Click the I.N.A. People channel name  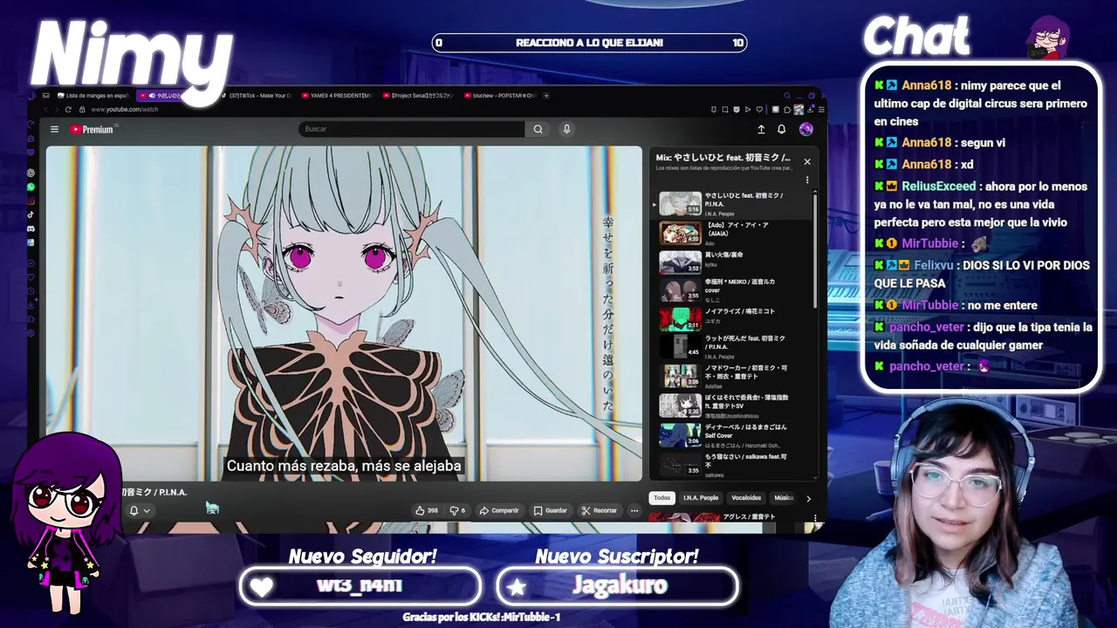(720, 214)
